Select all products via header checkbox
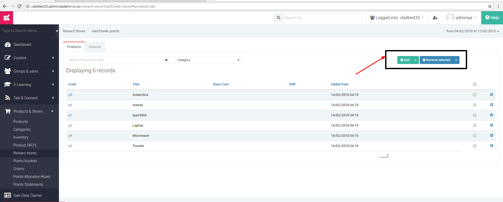The image size is (503, 202). point(475,84)
